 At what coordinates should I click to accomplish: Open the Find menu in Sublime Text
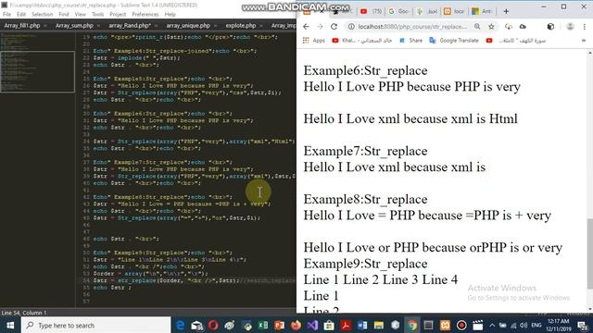click(64, 15)
